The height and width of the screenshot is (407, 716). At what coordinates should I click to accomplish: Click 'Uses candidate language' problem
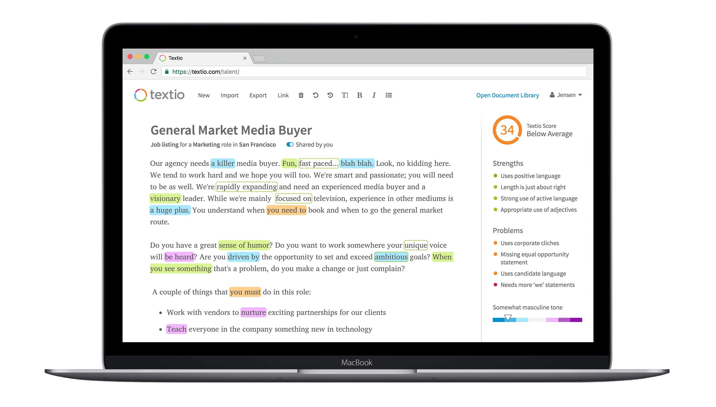pos(533,274)
